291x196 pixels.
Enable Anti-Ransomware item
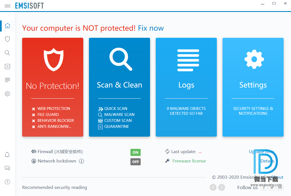click(x=52, y=127)
